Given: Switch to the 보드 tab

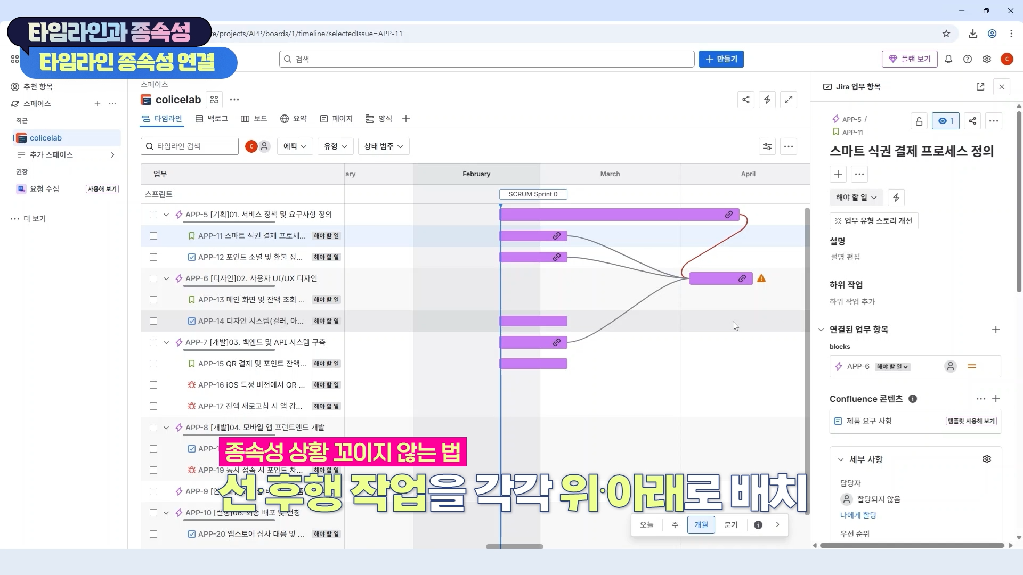Looking at the screenshot, I should pos(254,119).
